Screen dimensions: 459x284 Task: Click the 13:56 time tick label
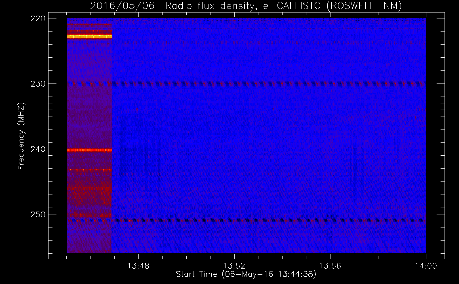pos(330,266)
